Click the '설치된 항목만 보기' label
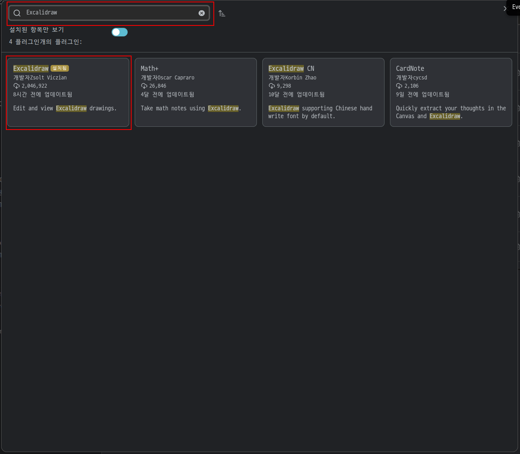 tap(36, 30)
